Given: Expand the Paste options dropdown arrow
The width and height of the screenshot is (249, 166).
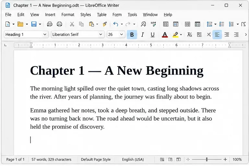Looking at the screenshot, I should [97, 24].
